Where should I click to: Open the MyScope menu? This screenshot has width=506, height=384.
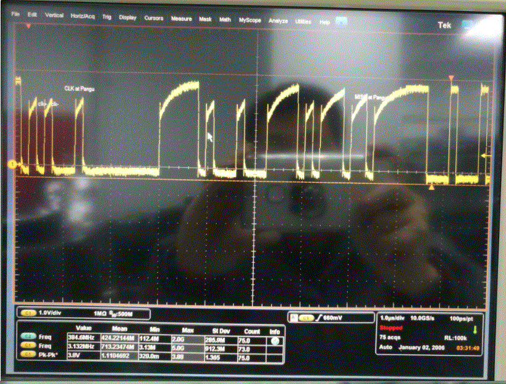[x=250, y=20]
